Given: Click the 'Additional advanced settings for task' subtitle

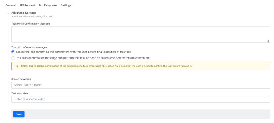Looking at the screenshot, I should point(32,16).
